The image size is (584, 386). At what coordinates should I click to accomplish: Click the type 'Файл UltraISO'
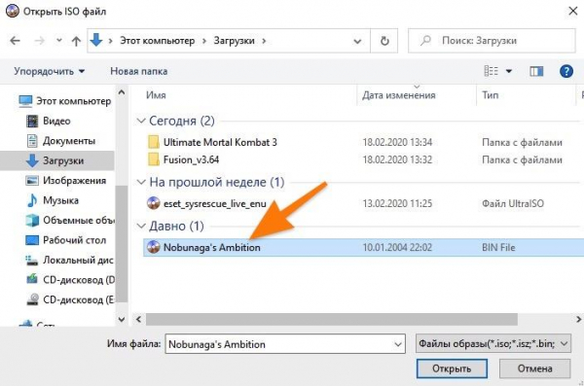coord(513,203)
